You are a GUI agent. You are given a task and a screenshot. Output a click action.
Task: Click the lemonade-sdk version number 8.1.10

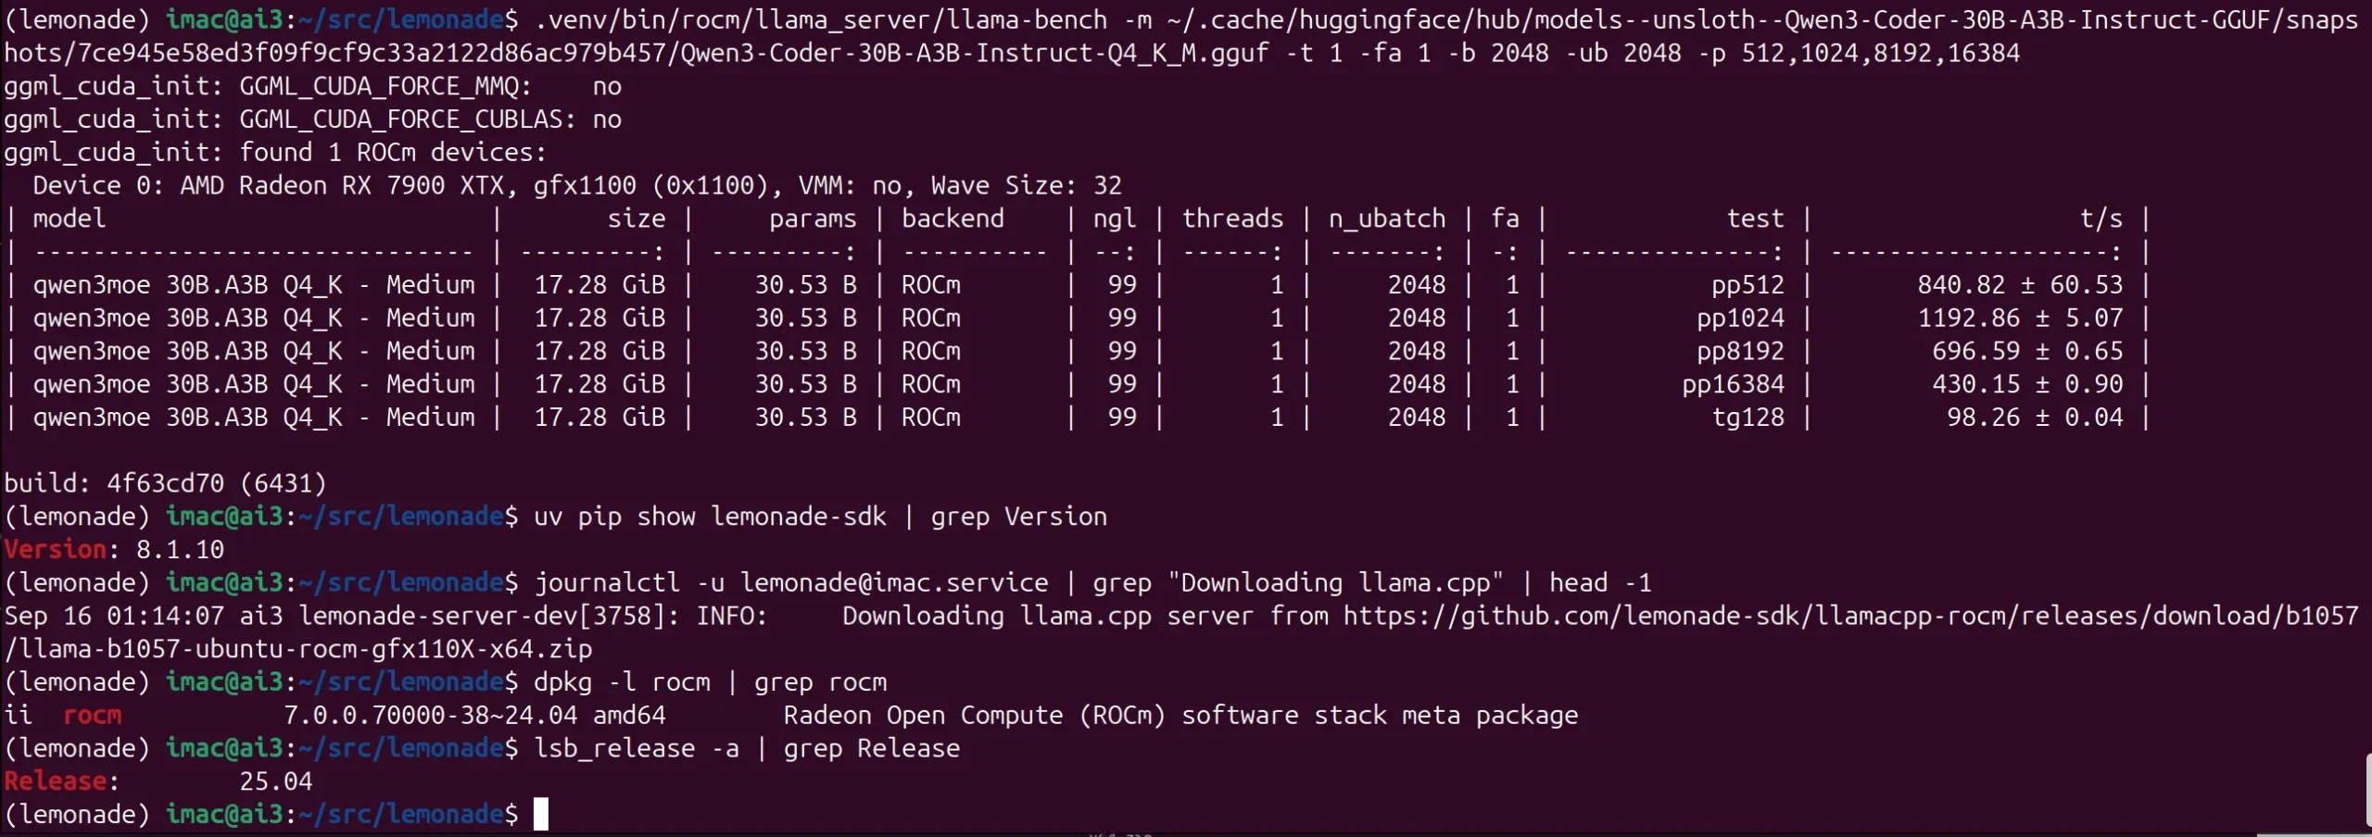click(x=180, y=550)
